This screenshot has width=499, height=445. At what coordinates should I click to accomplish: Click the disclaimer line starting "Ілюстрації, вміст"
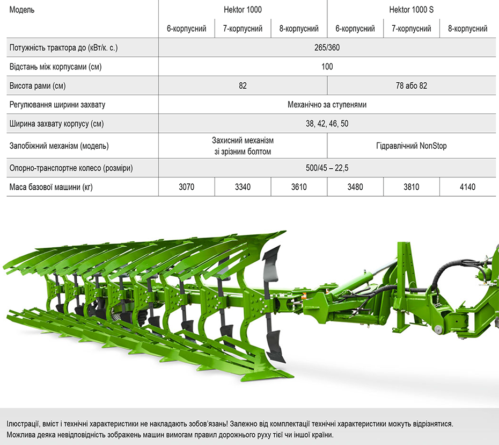click(230, 424)
